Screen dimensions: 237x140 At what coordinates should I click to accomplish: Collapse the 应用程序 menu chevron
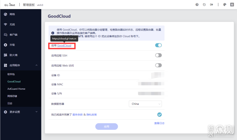pos(37,65)
